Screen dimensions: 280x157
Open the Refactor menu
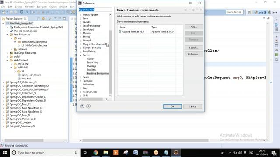click(30, 7)
